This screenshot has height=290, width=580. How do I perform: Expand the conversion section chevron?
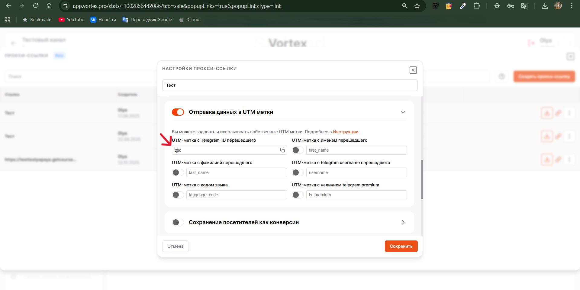pyautogui.click(x=403, y=222)
